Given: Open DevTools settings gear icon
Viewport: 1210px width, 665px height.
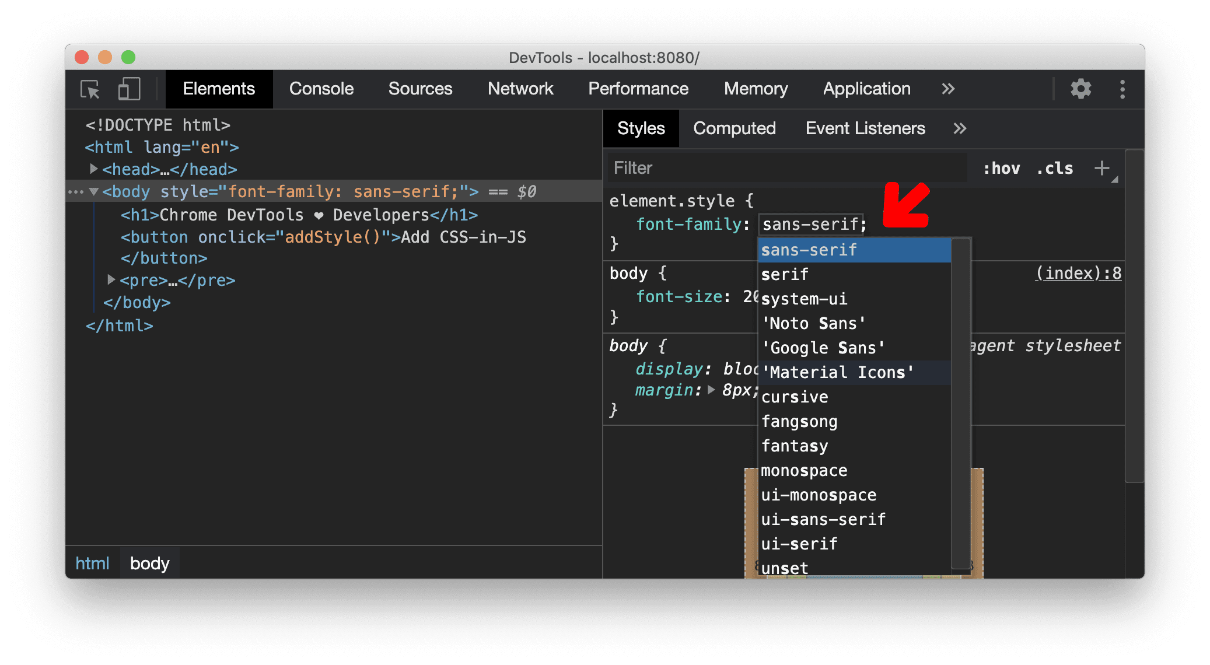Looking at the screenshot, I should [x=1082, y=90].
